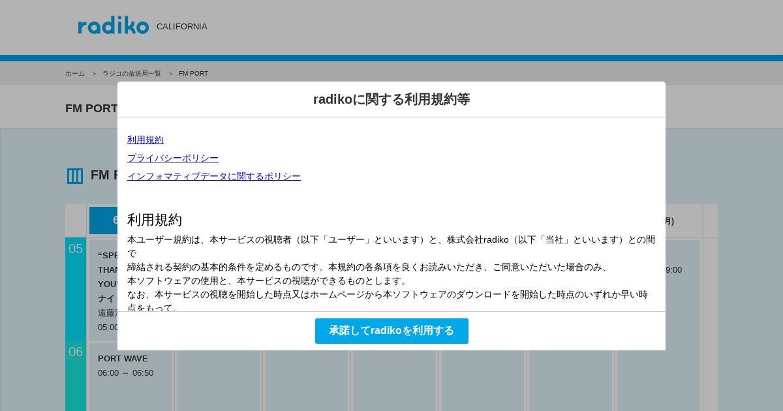The image size is (783, 411).
Task: Click the timetable grid icon
Action: 75,176
